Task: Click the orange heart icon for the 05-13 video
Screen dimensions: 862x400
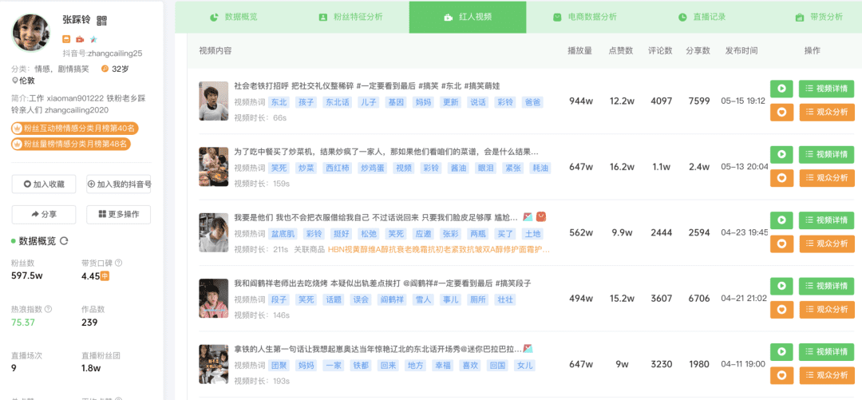Action: click(x=781, y=178)
